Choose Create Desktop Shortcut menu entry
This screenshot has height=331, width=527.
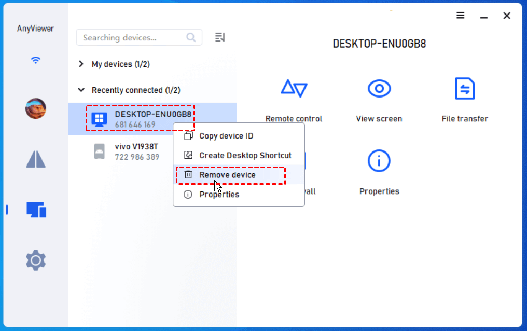click(x=239, y=155)
